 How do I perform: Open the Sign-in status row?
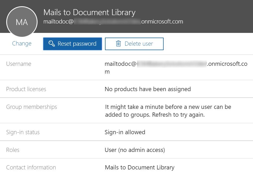click(127, 132)
